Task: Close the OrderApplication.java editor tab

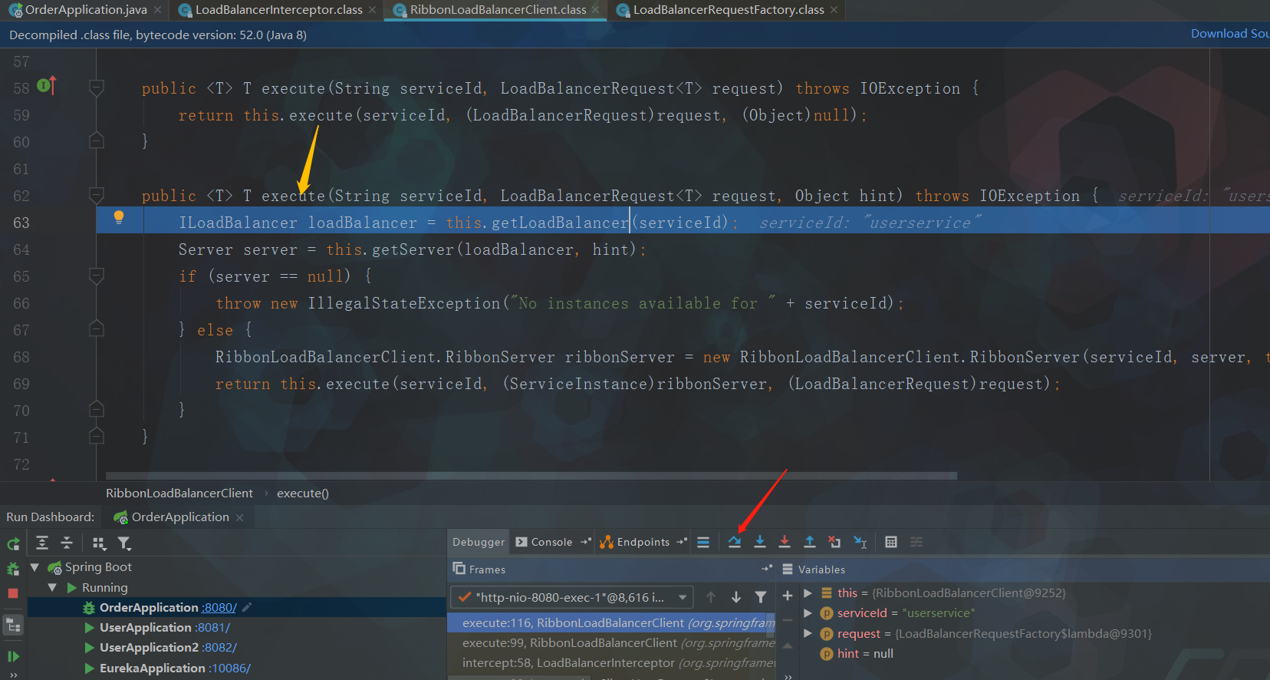Action: pos(157,10)
